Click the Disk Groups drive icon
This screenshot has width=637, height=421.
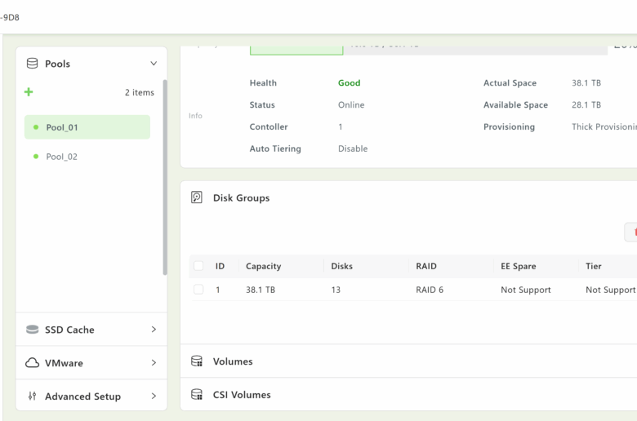click(196, 197)
